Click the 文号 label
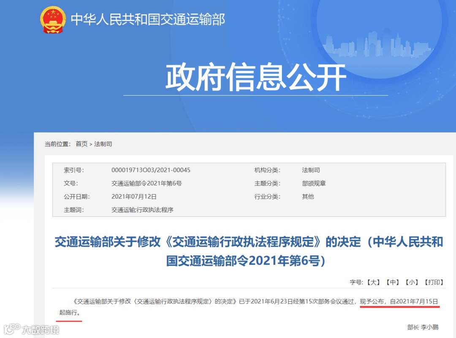Image resolution: width=456 pixels, height=338 pixels. pyautogui.click(x=71, y=184)
